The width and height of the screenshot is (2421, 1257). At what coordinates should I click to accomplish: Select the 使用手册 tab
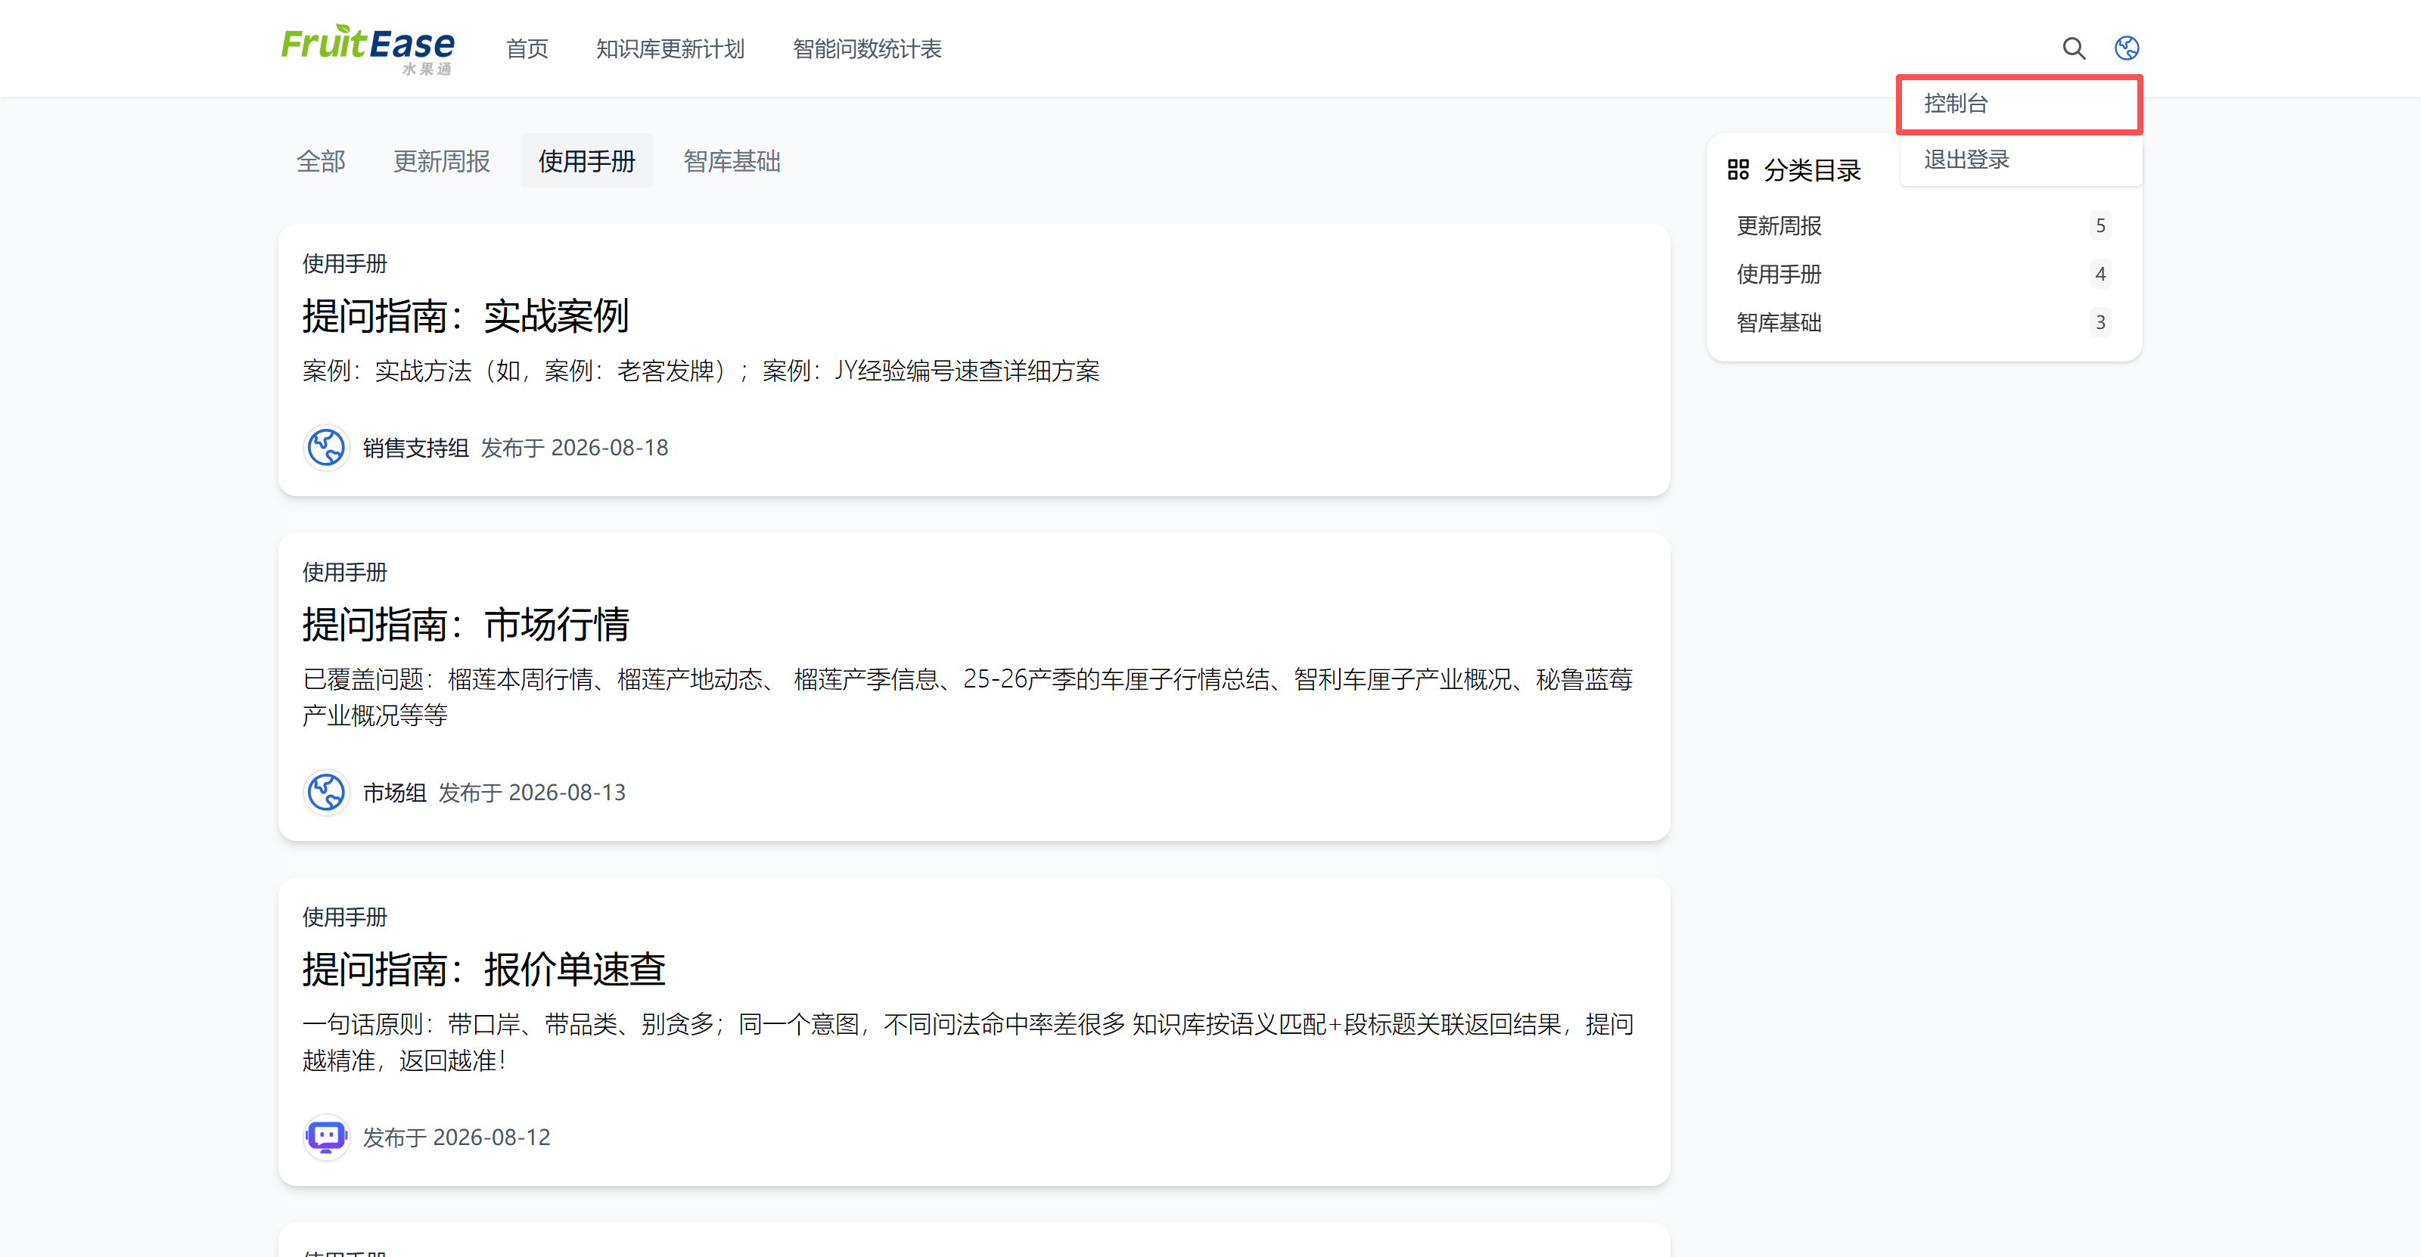pyautogui.click(x=586, y=162)
